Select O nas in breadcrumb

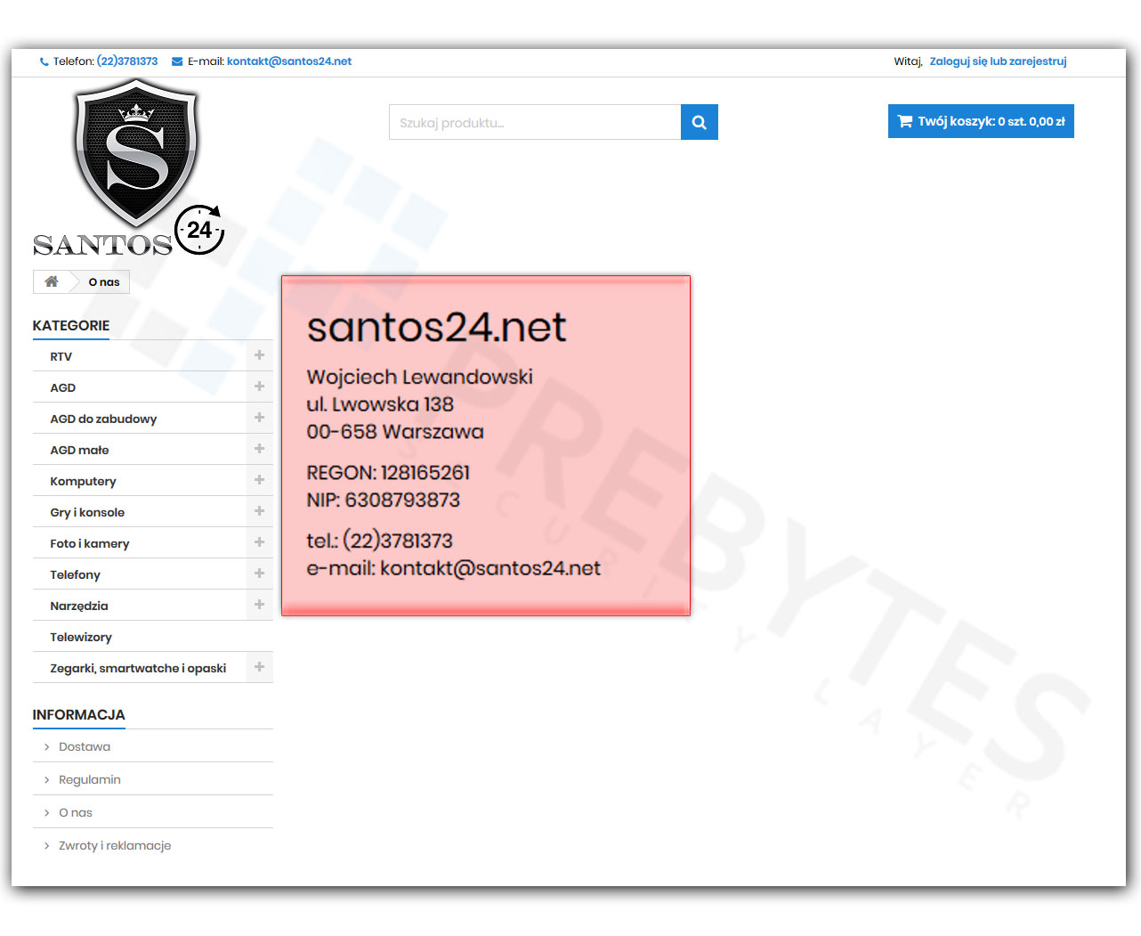point(104,282)
